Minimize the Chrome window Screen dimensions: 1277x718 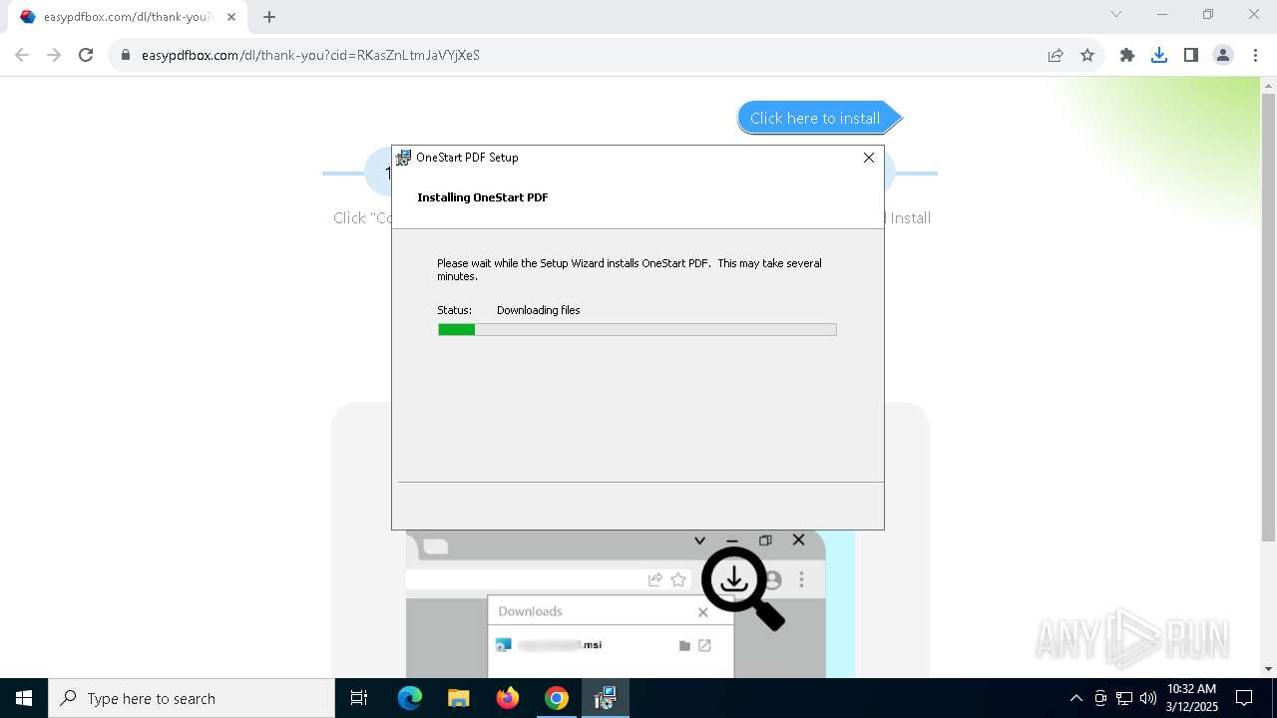[x=1162, y=14]
